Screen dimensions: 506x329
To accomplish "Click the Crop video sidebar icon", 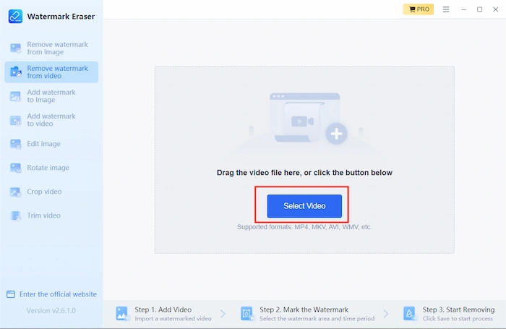I will pyautogui.click(x=15, y=192).
